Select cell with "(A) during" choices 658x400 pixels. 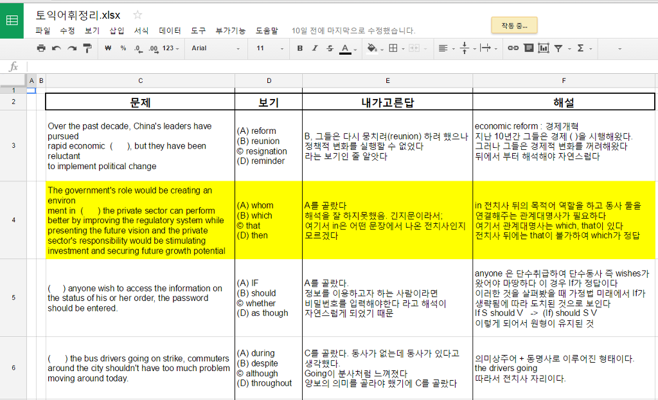(x=269, y=368)
